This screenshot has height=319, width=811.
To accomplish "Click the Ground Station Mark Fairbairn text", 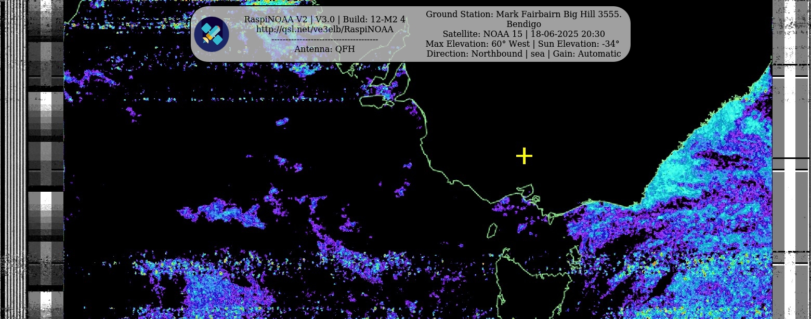I will coord(523,14).
